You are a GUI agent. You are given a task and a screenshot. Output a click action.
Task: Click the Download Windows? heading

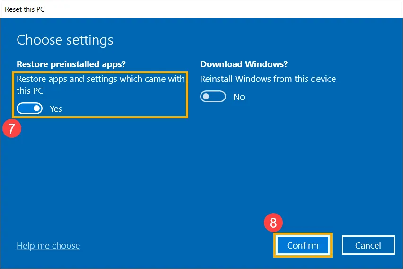pyautogui.click(x=244, y=64)
